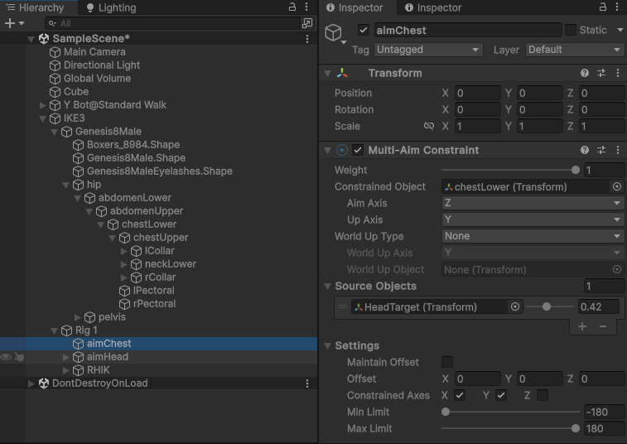Switch to the Lighting tab
Image resolution: width=627 pixels, height=444 pixels.
111,7
